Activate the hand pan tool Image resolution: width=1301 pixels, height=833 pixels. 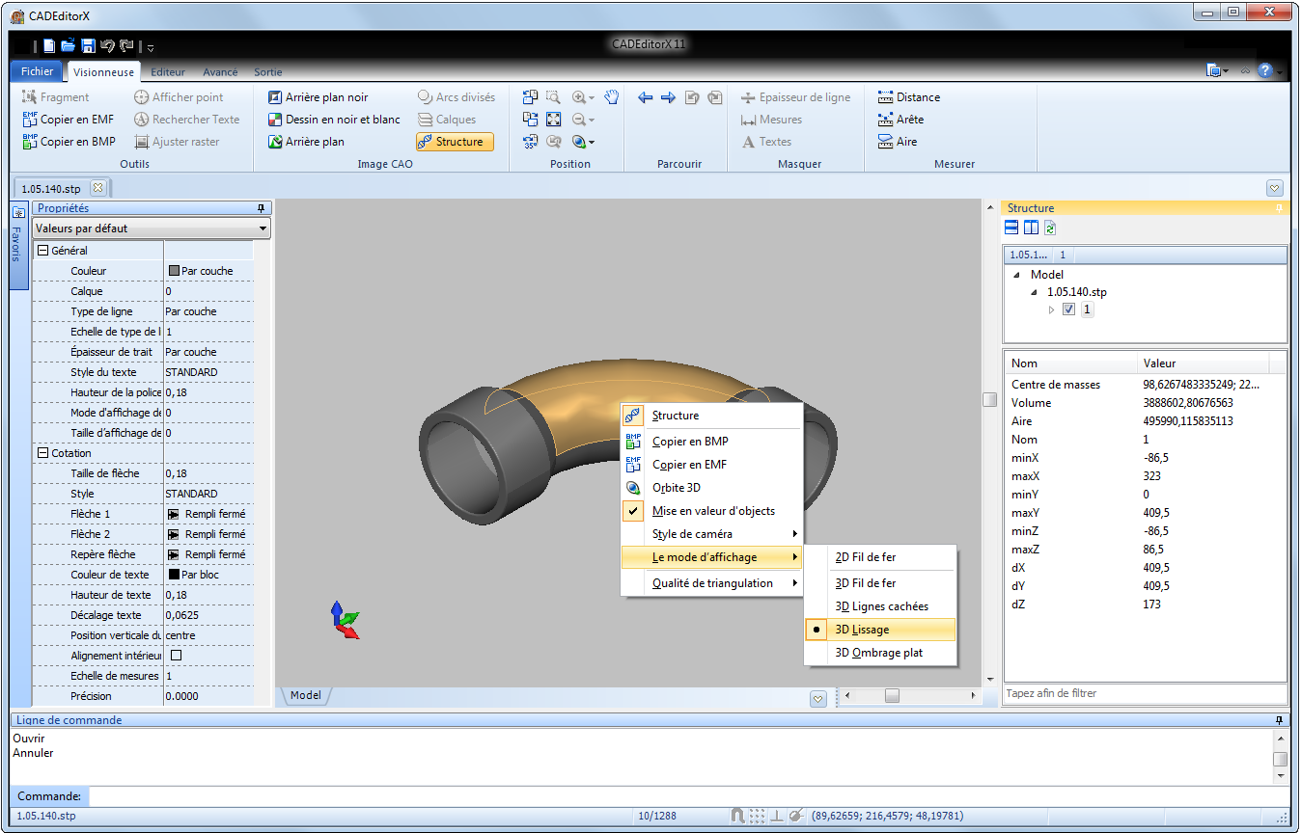[611, 97]
